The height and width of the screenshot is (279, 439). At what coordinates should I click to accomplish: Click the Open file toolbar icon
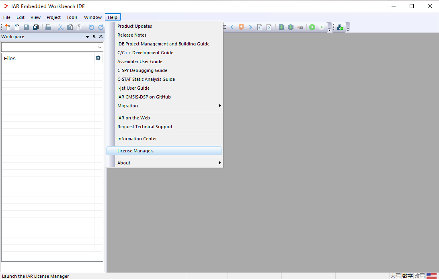17,27
